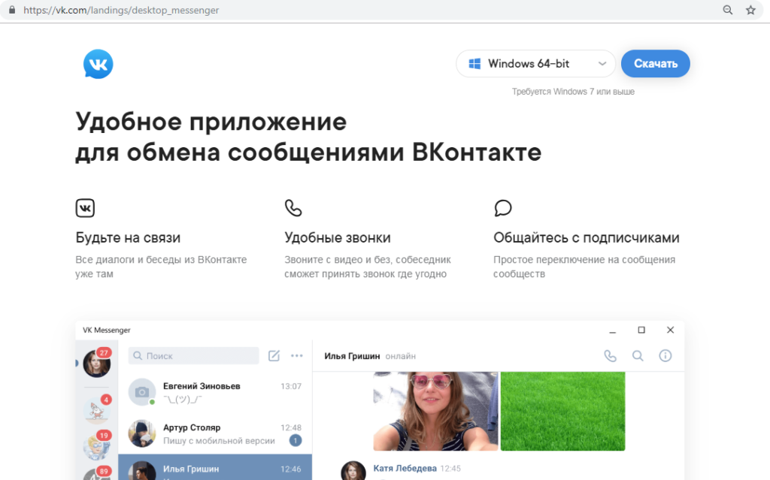Click the Будьте на связи heading
770x480 pixels.
[128, 237]
